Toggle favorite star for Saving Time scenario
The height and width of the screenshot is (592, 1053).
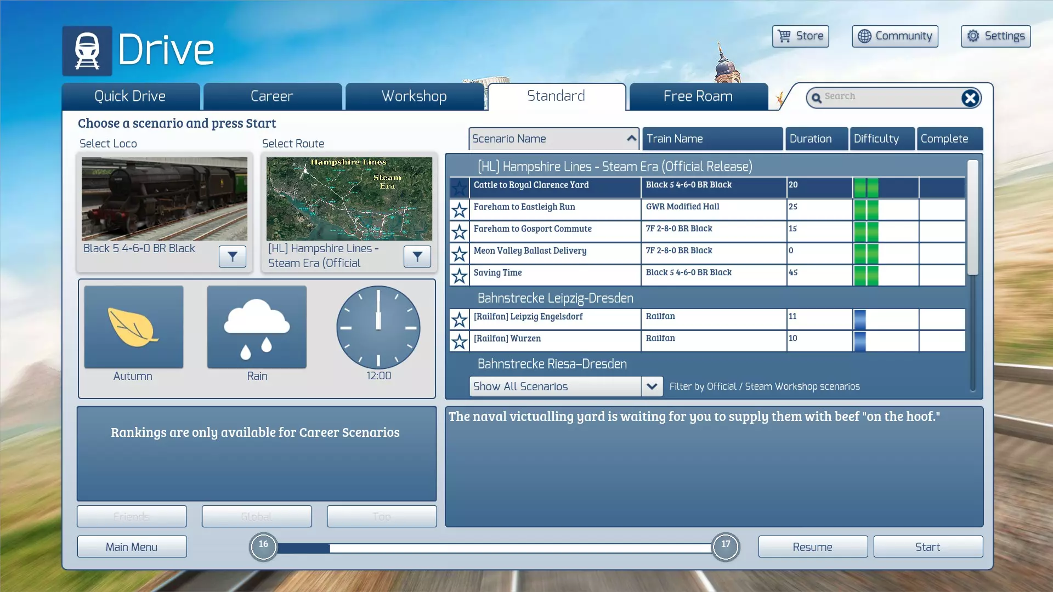point(459,275)
